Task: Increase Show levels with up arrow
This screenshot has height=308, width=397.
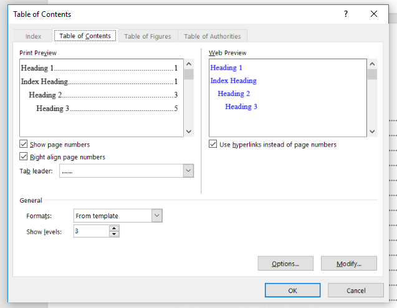Action: pos(114,228)
